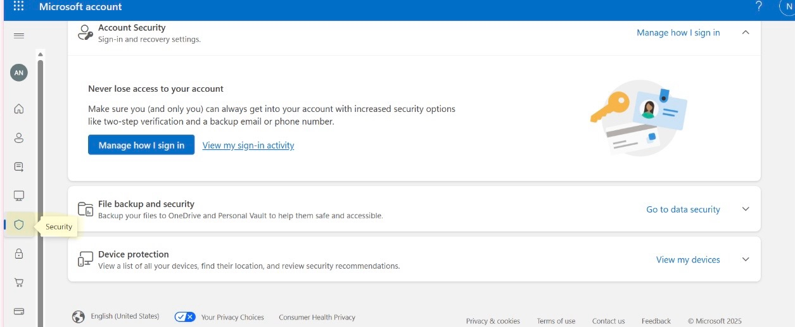The width and height of the screenshot is (795, 327).
Task: Open the Order history cart icon in the sidebar
Action: point(19,283)
